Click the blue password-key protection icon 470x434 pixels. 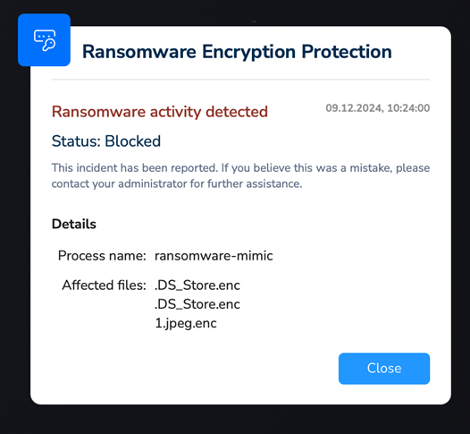pyautogui.click(x=45, y=40)
